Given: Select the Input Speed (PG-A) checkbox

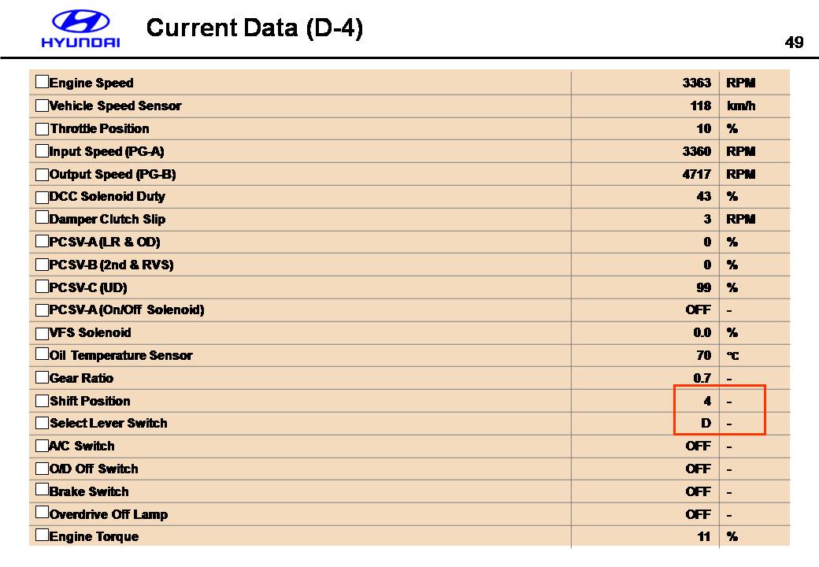Looking at the screenshot, I should tap(42, 150).
